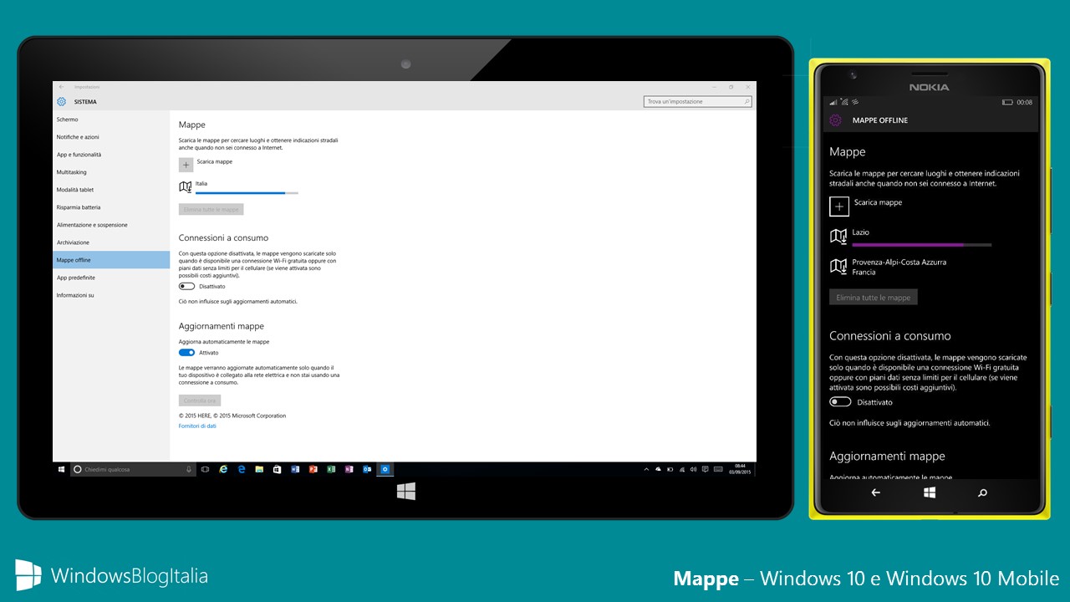
Task: Tap the phone's back arrow navigation button
Action: tap(876, 492)
